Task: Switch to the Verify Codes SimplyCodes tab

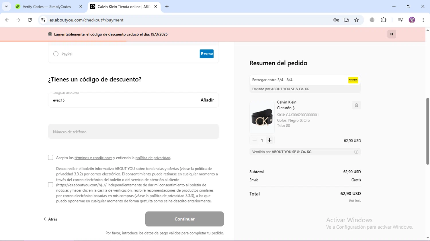Action: (x=47, y=7)
